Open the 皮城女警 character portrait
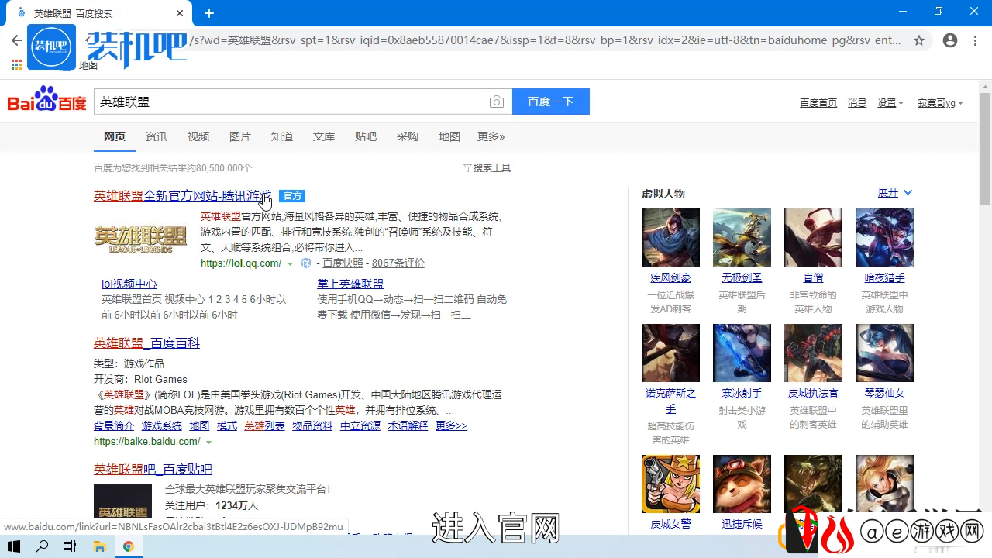Screen dimensions: 992x558 (x=670, y=484)
